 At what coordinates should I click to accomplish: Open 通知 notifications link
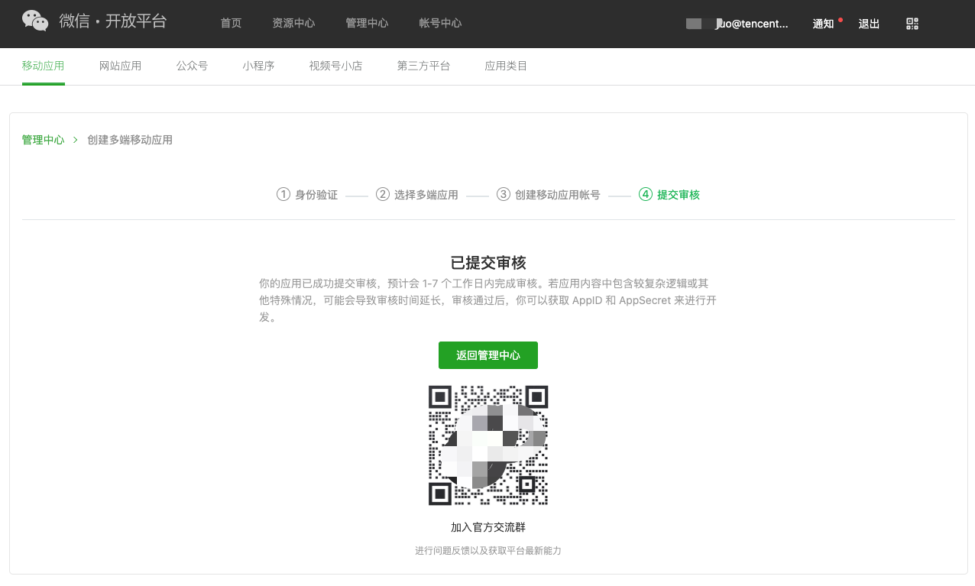tap(823, 24)
